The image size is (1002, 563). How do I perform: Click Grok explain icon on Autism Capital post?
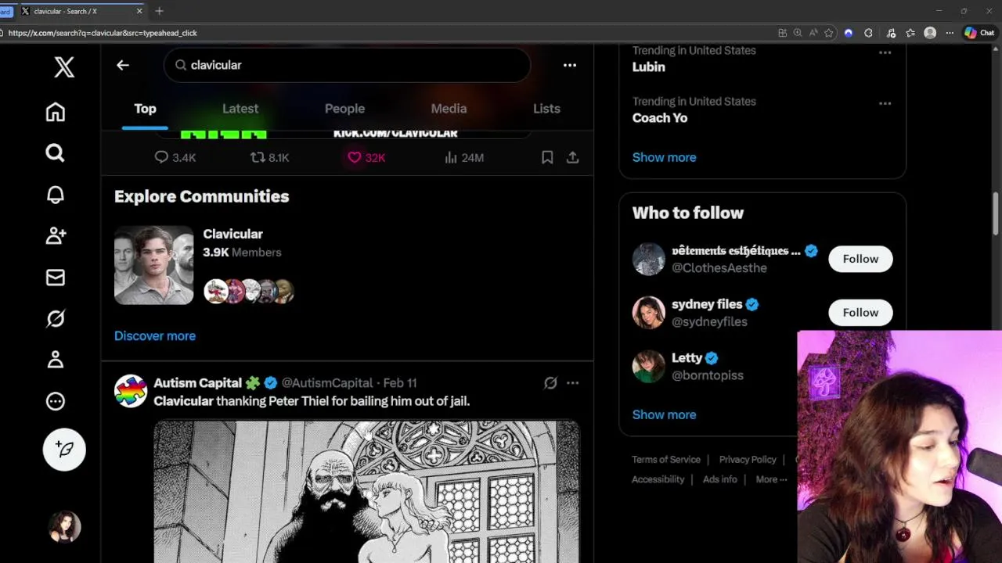[550, 382]
